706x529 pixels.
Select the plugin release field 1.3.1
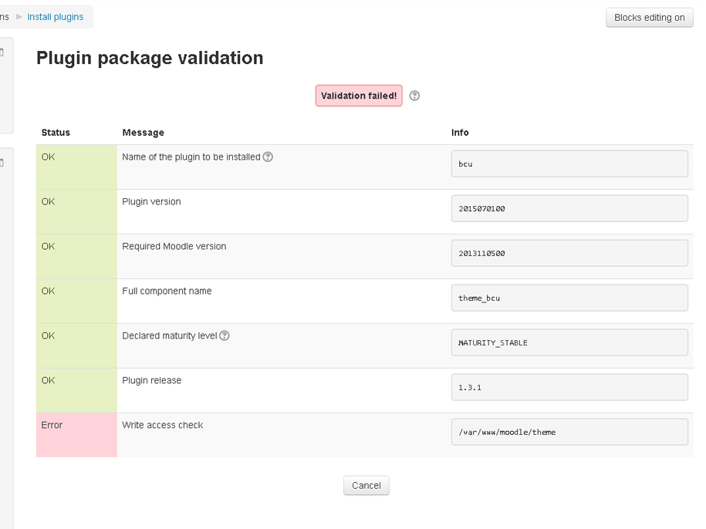pos(569,387)
